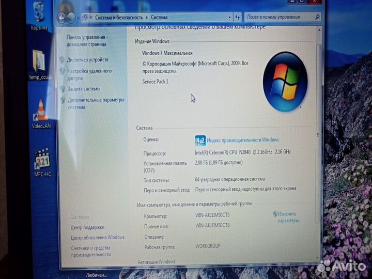Click the arrow between Система и безопасность and Система
This screenshot has height=279, width=372.
tap(147, 18)
